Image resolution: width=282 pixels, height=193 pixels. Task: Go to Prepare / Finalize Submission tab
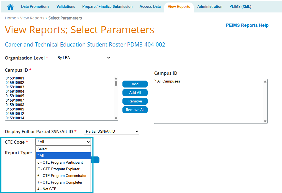[x=107, y=6]
